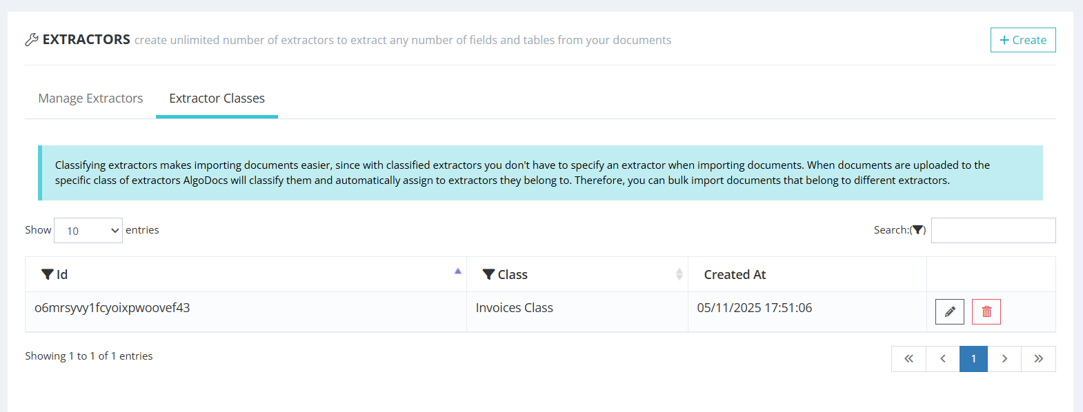Go to next page with right arrow
The height and width of the screenshot is (412, 1083).
pyautogui.click(x=1006, y=358)
